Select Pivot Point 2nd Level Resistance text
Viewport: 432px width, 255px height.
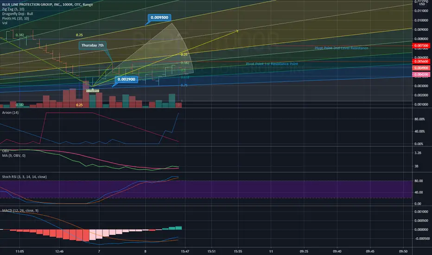(341, 48)
